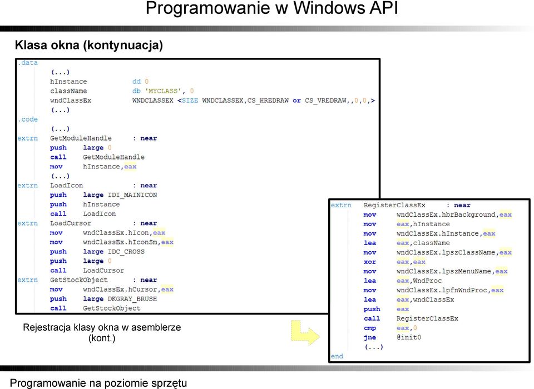
Task: Select the "mov eax,hInstance" instruction
Action: click(407, 225)
